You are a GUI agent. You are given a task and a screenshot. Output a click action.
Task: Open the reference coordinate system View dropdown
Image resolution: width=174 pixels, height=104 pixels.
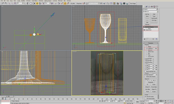[x=48, y=3]
